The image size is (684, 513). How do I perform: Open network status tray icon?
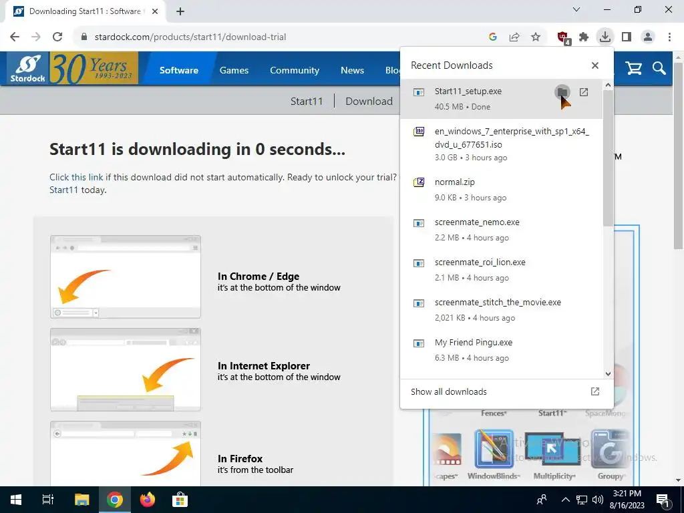point(582,500)
